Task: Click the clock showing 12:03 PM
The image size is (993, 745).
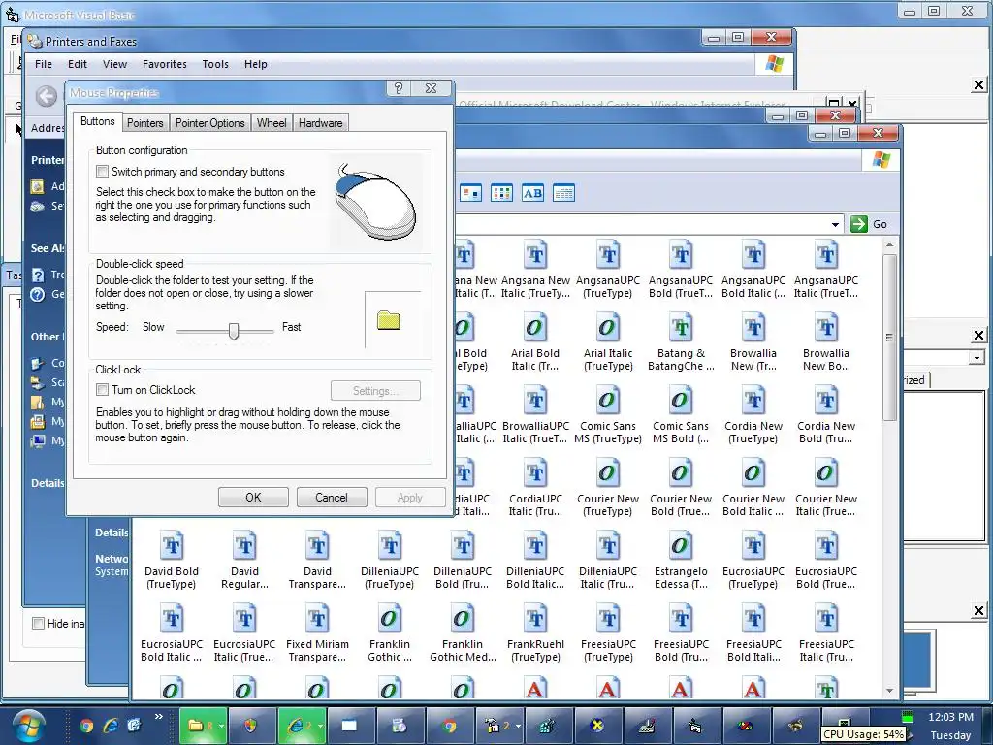Action: pyautogui.click(x=950, y=717)
